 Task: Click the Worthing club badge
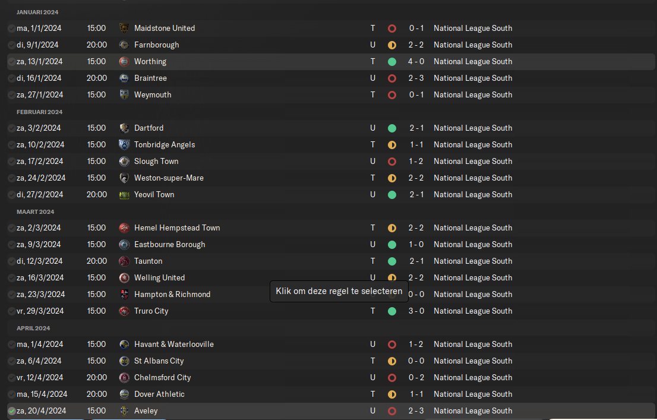pyautogui.click(x=124, y=62)
